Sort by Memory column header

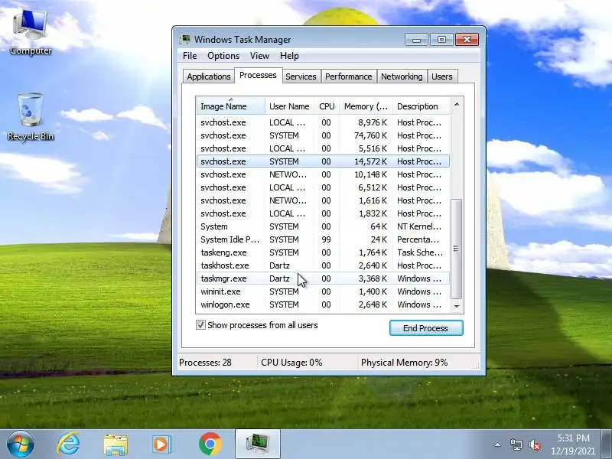[x=366, y=106]
